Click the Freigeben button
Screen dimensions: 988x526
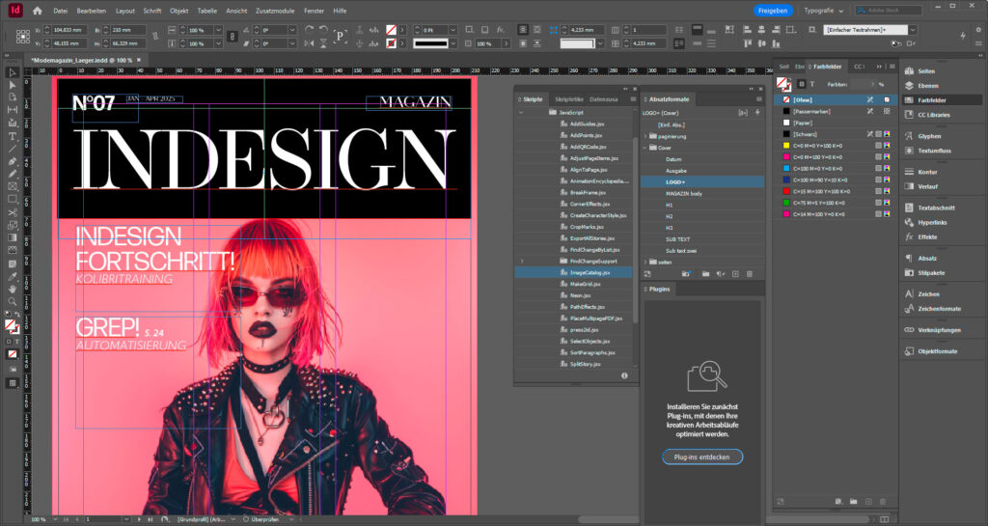coord(773,11)
